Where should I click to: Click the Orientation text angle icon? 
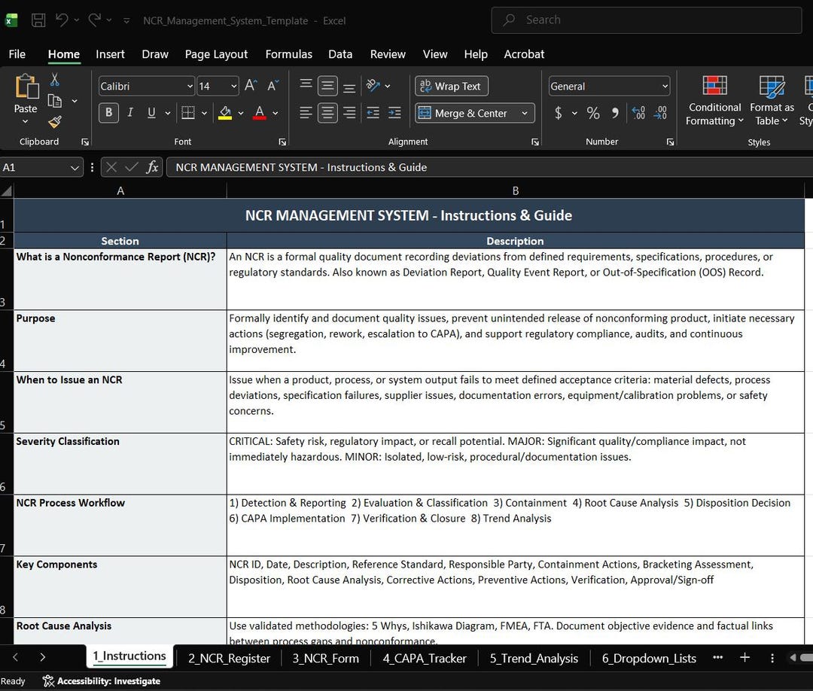pos(373,86)
